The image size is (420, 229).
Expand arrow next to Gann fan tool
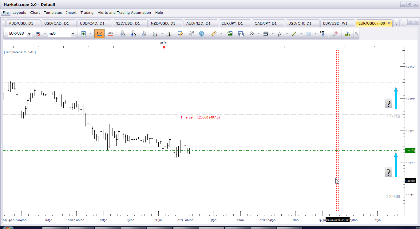click(x=287, y=34)
